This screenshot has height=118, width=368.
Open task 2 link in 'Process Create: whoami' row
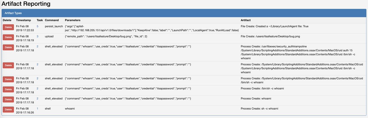[x=37, y=98]
